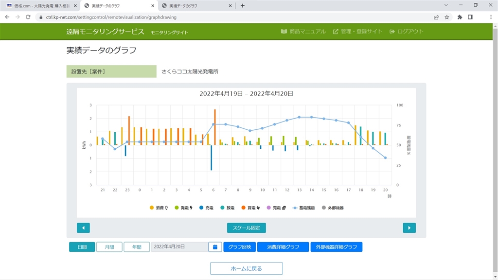Open the browser side panel icon
The image size is (498, 280).
click(470, 17)
